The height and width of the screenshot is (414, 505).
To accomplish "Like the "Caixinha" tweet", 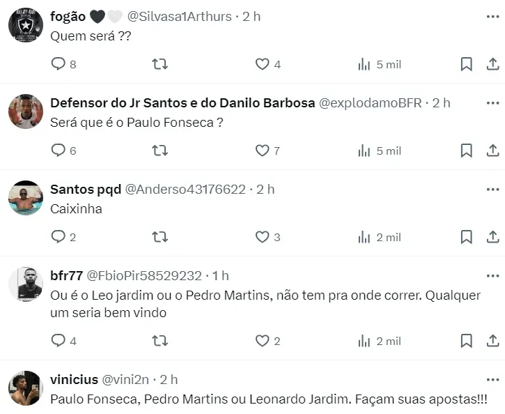I will click(262, 237).
